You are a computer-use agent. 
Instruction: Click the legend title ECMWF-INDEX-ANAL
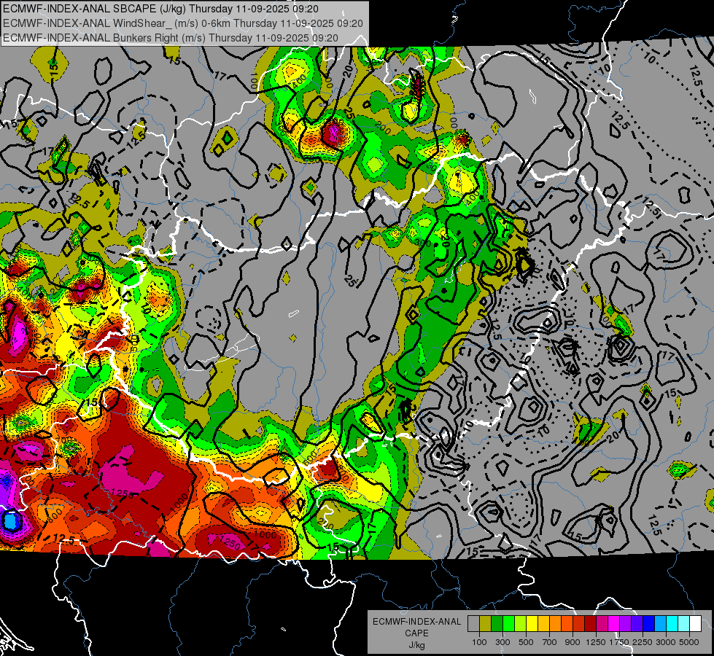click(x=416, y=622)
